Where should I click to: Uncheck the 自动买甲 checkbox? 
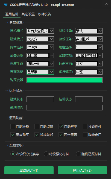tap(61, 127)
